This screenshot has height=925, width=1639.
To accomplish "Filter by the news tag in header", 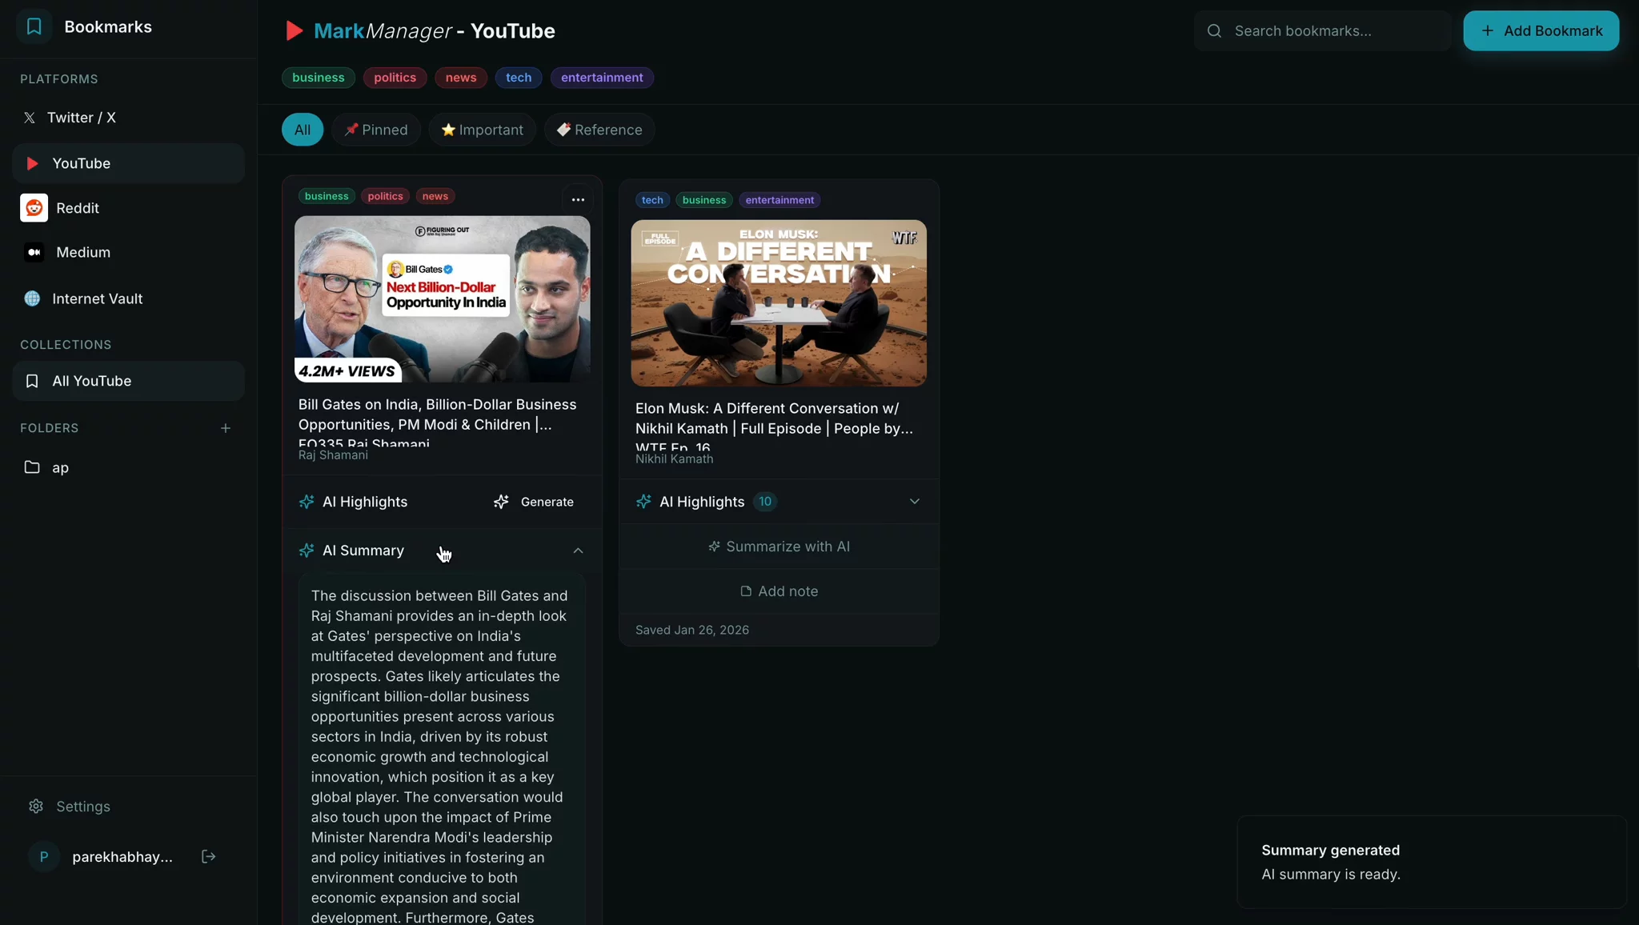I will [461, 78].
